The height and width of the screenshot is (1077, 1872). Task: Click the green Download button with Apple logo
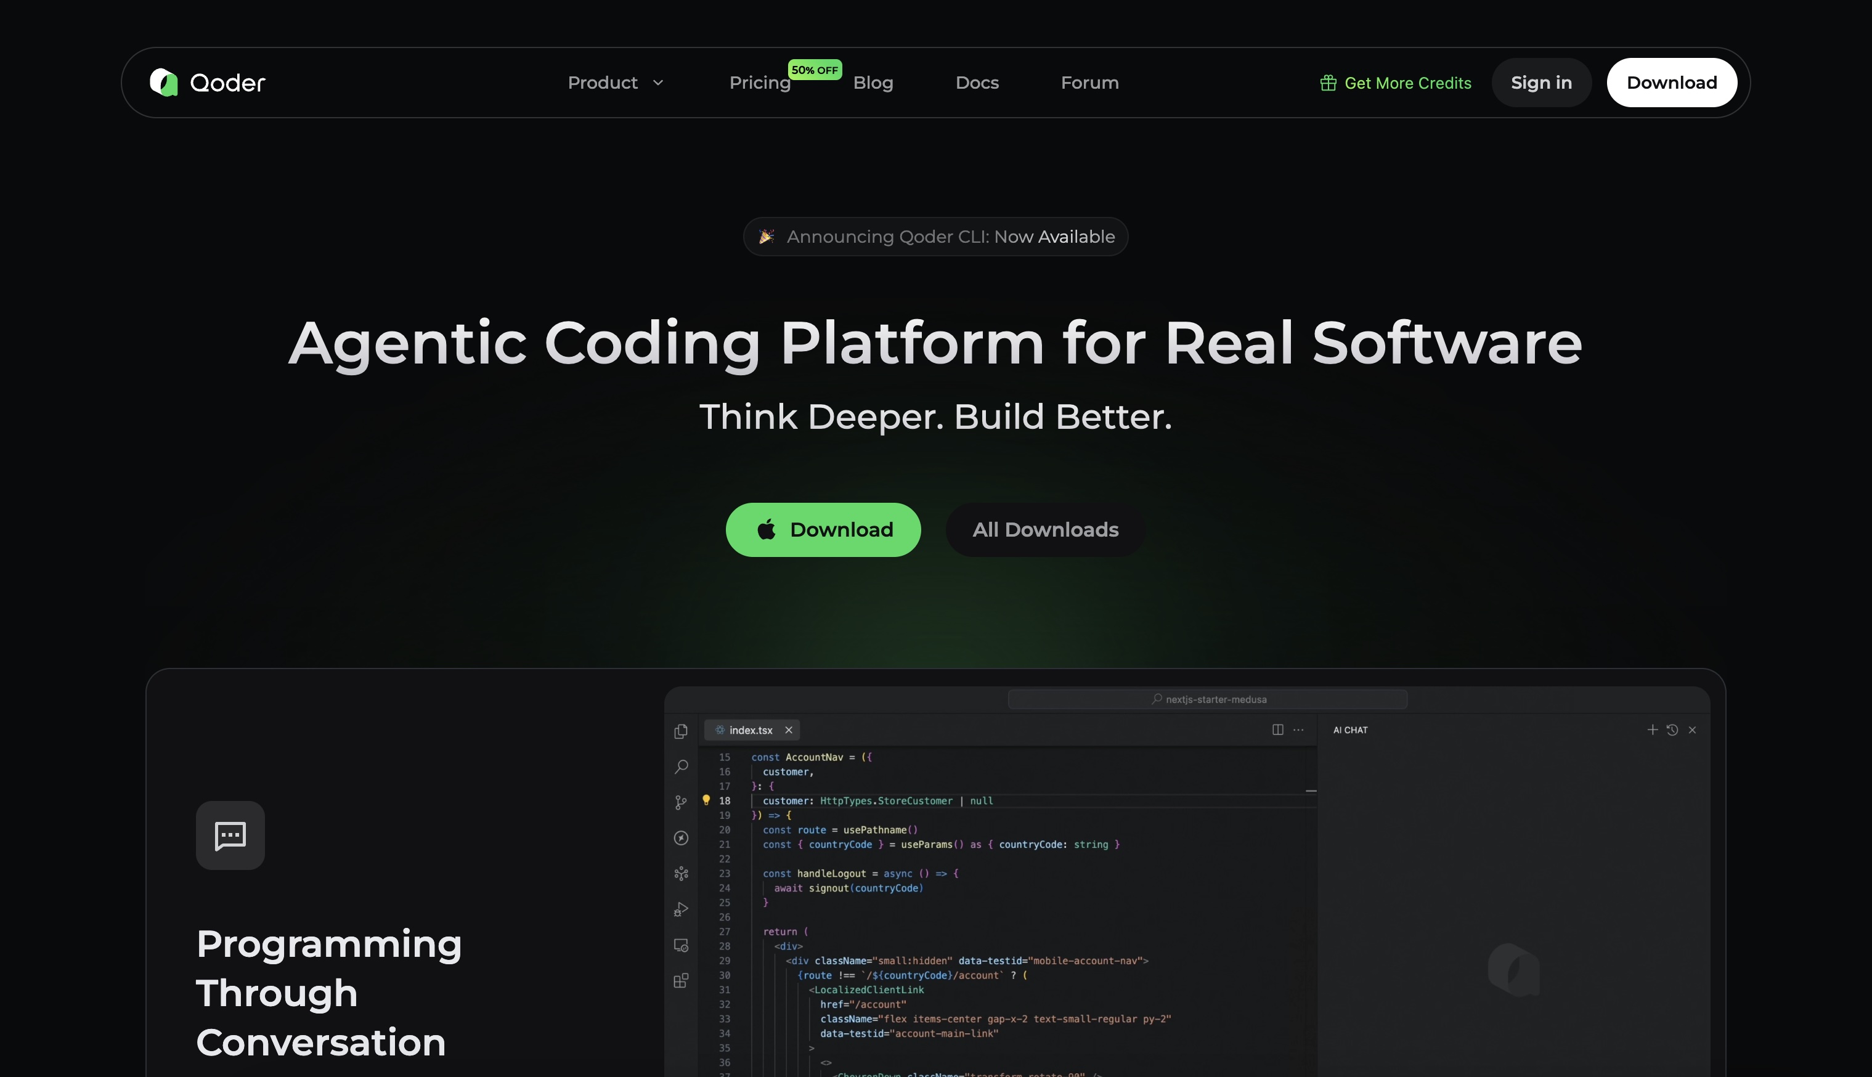pyautogui.click(x=823, y=530)
